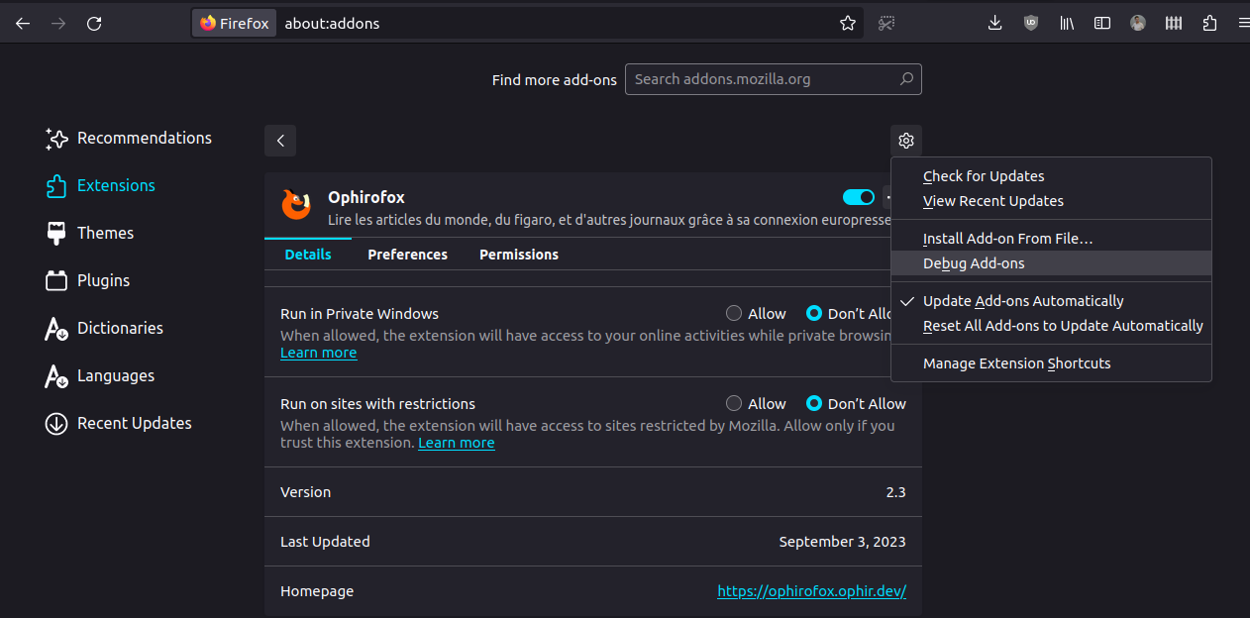Viewport: 1250px width, 618px height.
Task: Open the ophirofox.ophir.dev homepage link
Action: coord(811,591)
